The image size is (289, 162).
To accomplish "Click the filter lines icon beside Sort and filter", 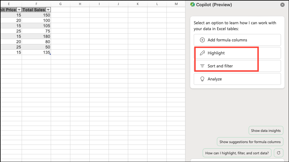I will (x=202, y=66).
